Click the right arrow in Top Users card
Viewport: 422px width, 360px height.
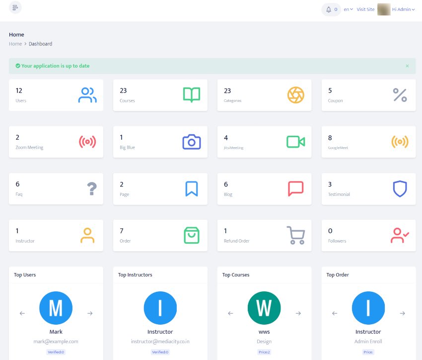pyautogui.click(x=90, y=313)
